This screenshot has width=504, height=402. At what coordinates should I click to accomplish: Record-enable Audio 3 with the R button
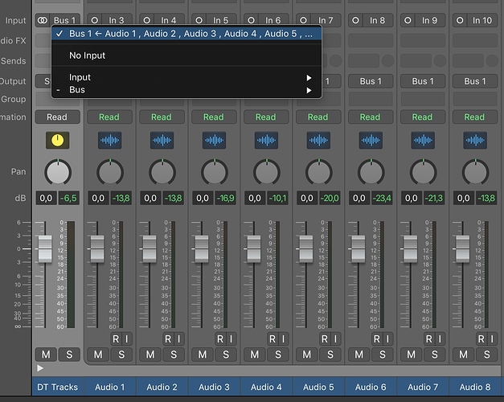click(219, 339)
